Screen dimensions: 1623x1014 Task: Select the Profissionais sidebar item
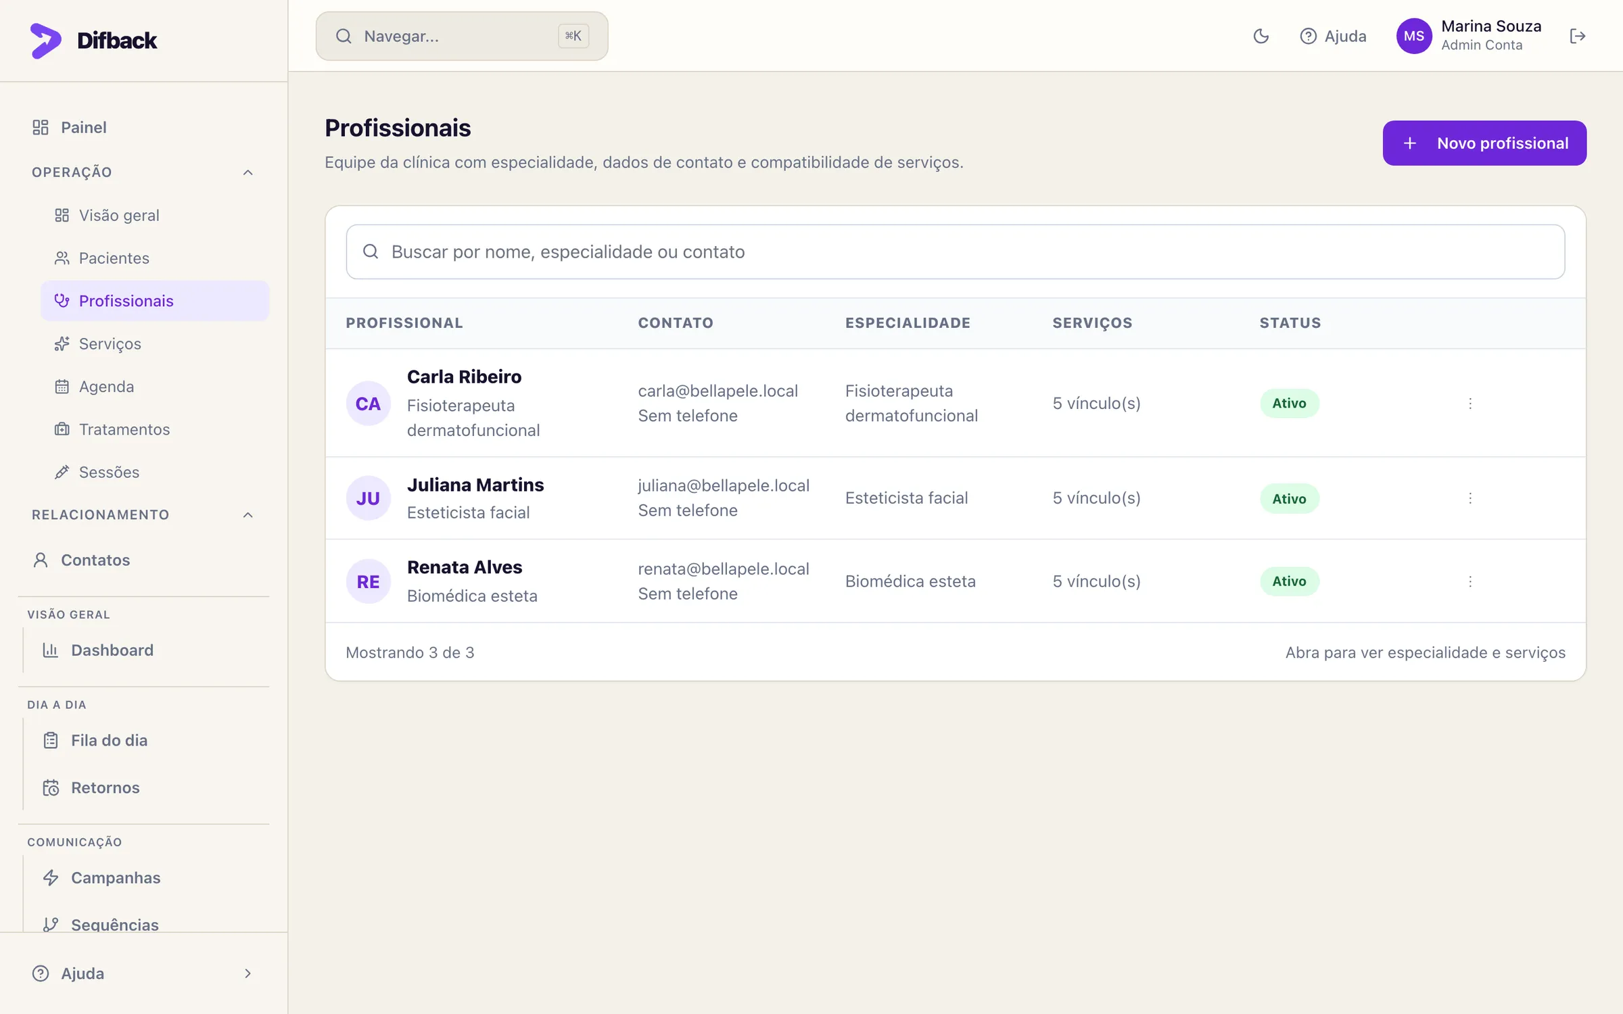[155, 301]
